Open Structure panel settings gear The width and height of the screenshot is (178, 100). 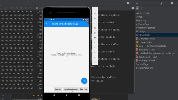[x=172, y=3]
